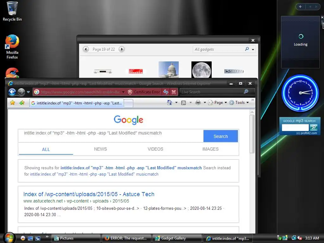Screen dimensions: 324x243
Task: Search instead for original musicmatch query
Action: point(94,174)
